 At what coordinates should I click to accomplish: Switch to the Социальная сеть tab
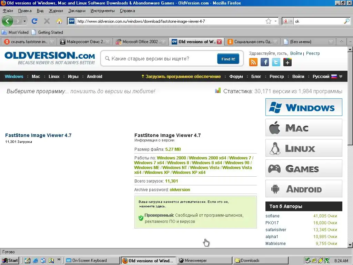pyautogui.click(x=253, y=42)
